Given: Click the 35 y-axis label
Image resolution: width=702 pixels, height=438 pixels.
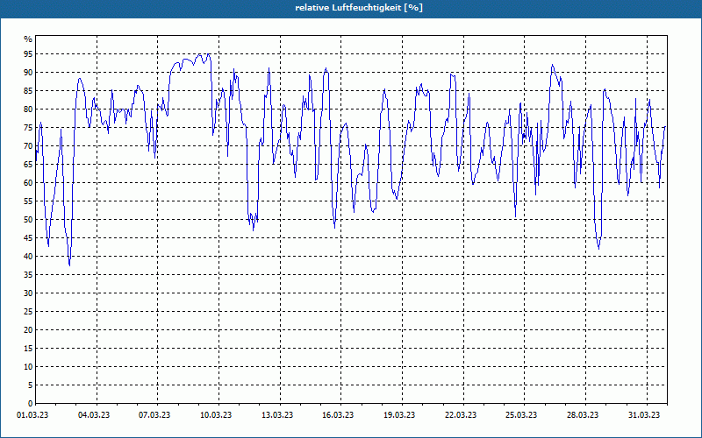Looking at the screenshot, I should (28, 275).
